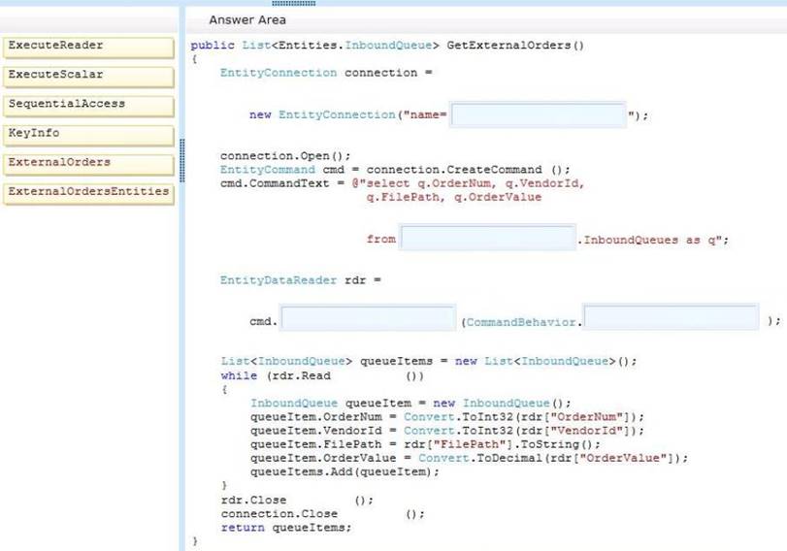This screenshot has height=551, width=787.
Task: Click the "cmd.CommandText" text
Action: [x=275, y=183]
